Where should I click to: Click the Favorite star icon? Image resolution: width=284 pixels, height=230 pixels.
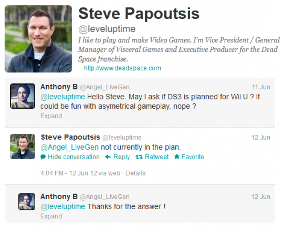[177, 157]
